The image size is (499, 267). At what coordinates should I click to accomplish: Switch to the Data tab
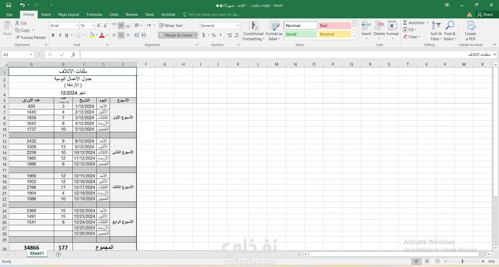pyautogui.click(x=114, y=15)
